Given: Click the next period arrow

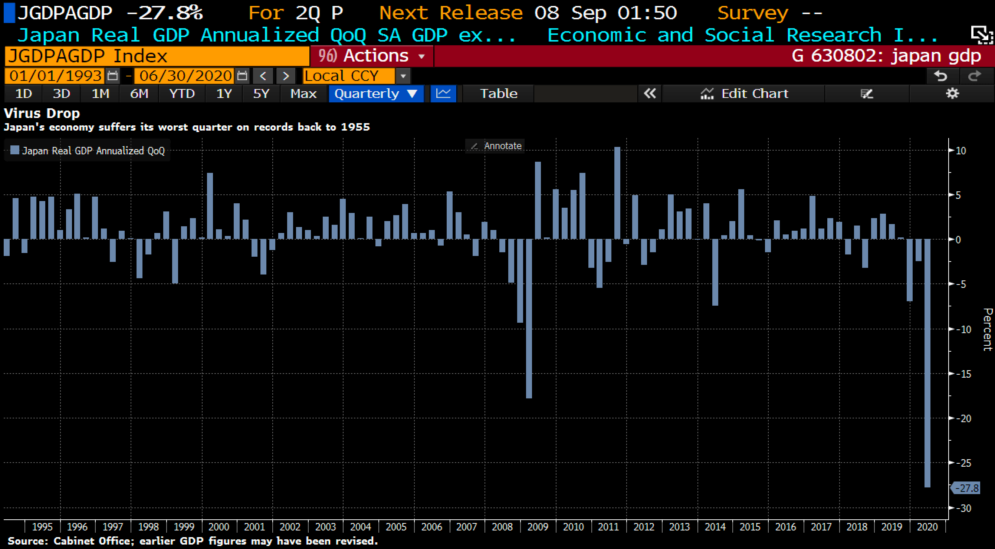Looking at the screenshot, I should click(285, 76).
